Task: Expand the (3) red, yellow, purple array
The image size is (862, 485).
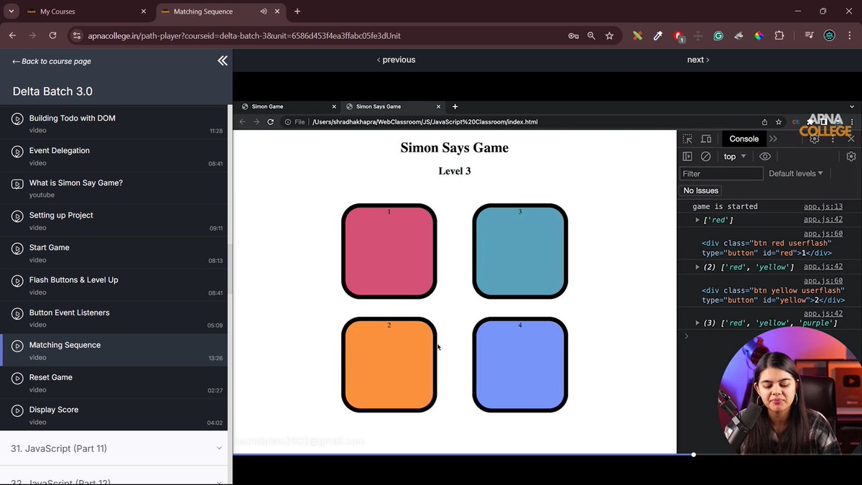Action: tap(698, 323)
